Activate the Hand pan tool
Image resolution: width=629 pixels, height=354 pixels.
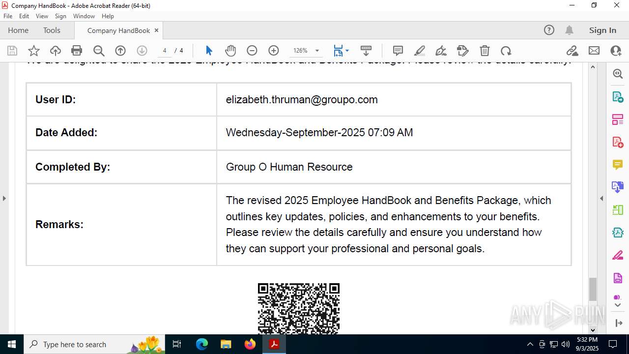(x=230, y=51)
